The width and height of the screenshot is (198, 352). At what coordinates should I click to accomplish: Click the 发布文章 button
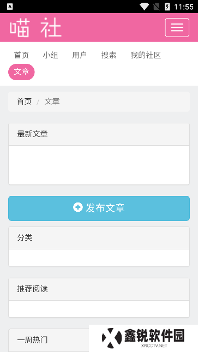pyautogui.click(x=99, y=208)
